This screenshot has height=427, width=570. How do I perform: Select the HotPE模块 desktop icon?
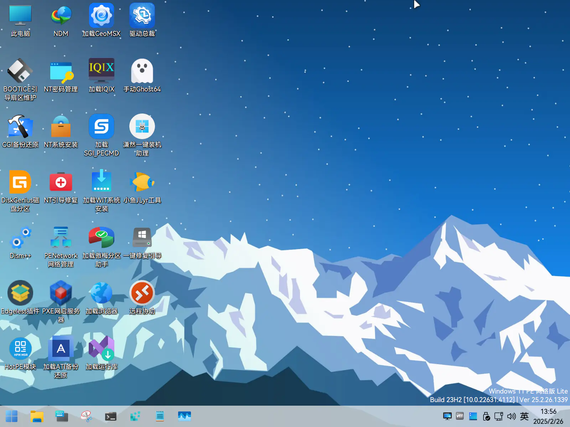pos(20,349)
